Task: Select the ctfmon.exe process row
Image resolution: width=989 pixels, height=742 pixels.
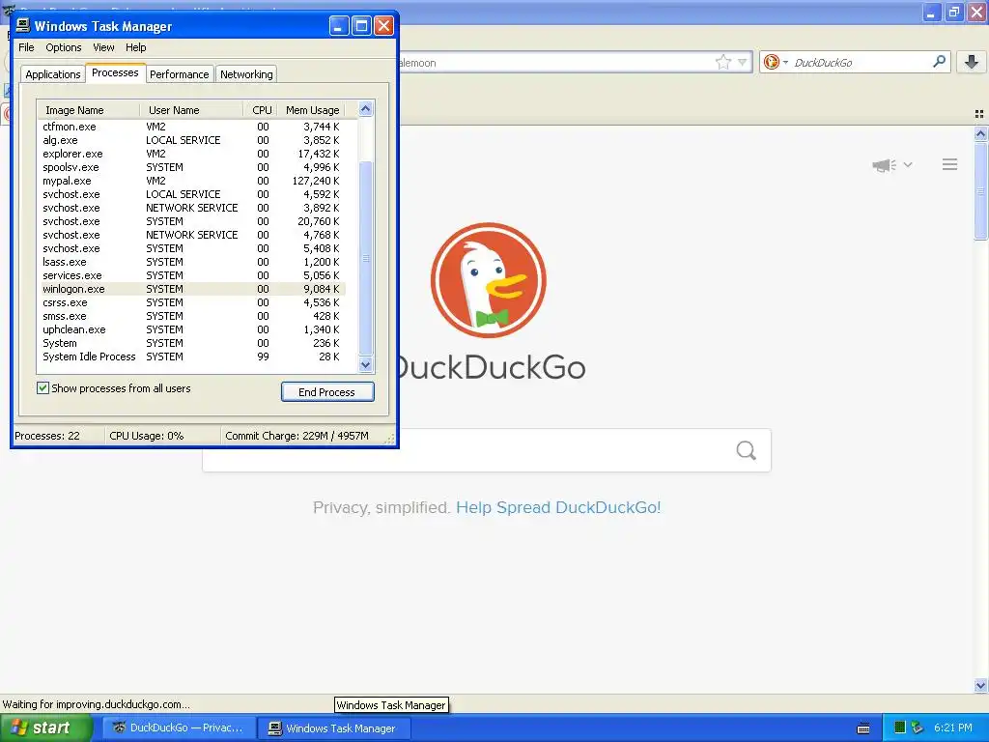Action: pos(192,127)
